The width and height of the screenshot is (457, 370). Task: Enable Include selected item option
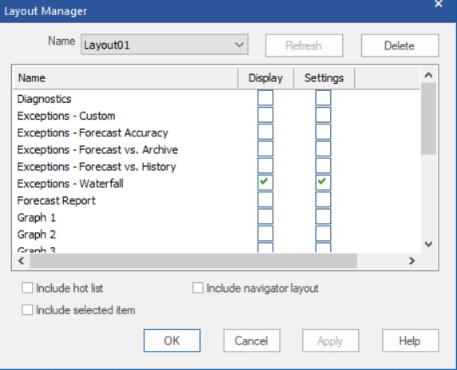pyautogui.click(x=27, y=309)
